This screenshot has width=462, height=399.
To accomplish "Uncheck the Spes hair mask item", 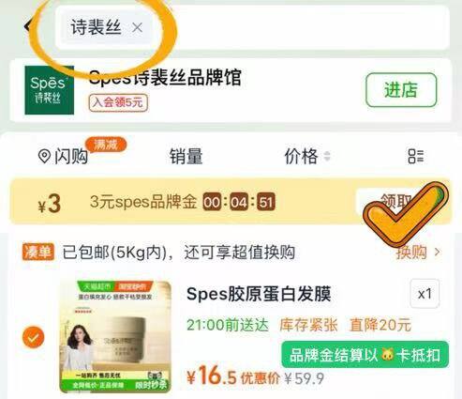I will 33,337.
